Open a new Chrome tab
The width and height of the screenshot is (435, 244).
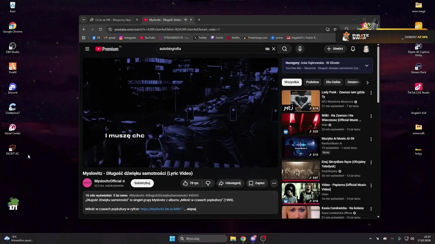(x=199, y=20)
